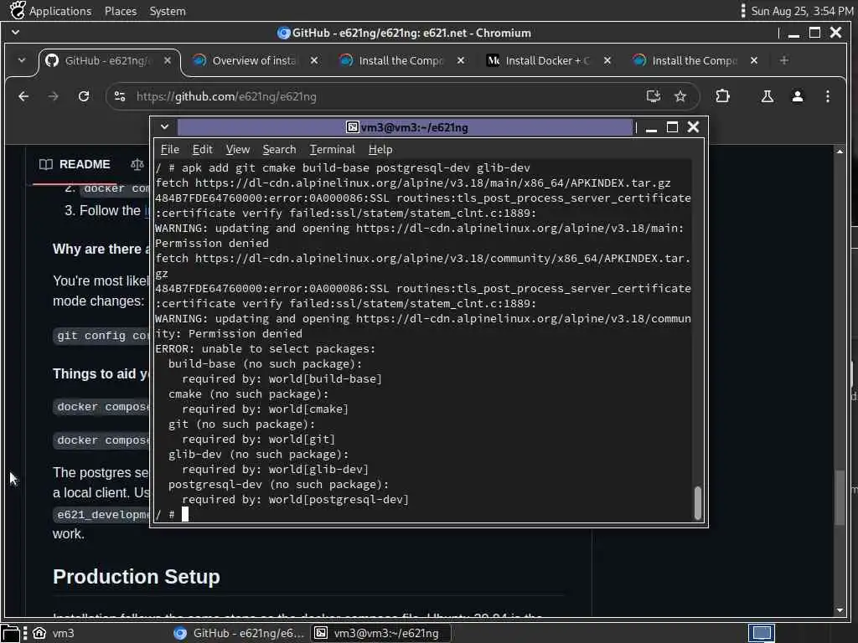
Task: Click the Chromium page scrollbar thumb
Action: point(840,497)
